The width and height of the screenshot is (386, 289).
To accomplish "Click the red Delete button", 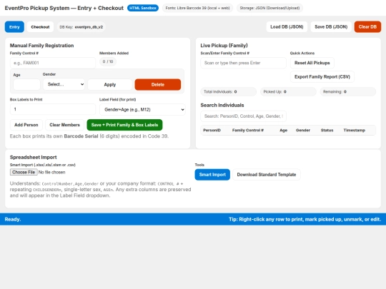I will 158,84.
